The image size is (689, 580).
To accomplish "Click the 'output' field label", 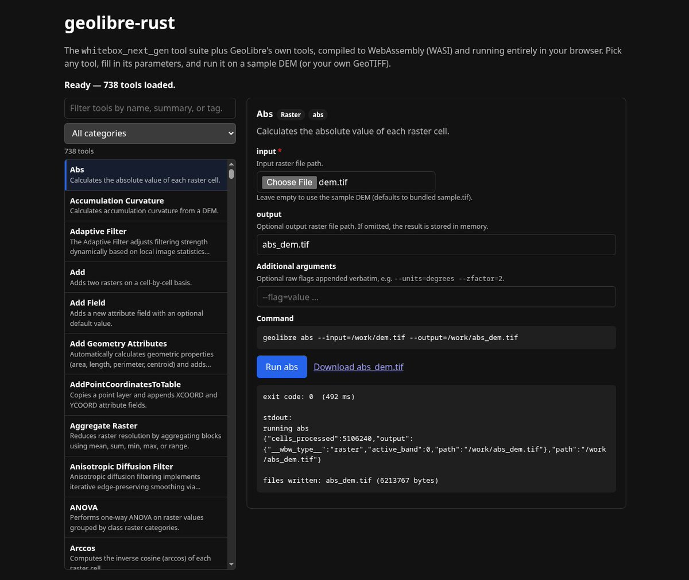I will click(269, 214).
